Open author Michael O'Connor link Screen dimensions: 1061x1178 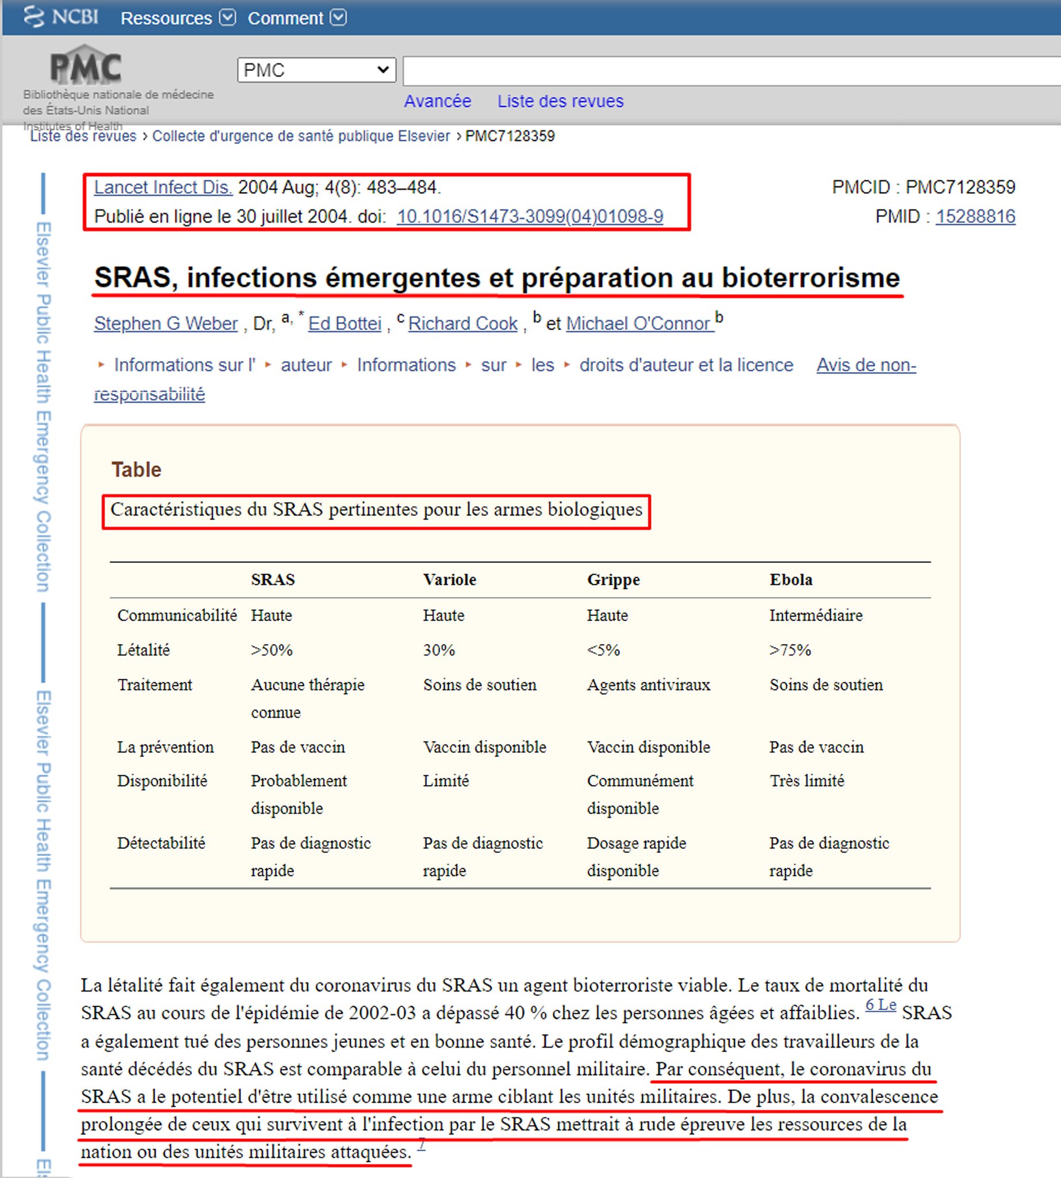(639, 323)
